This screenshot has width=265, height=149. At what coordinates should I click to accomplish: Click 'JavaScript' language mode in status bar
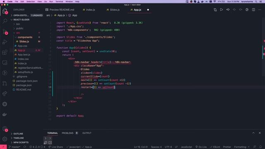pyautogui.click(x=186, y=147)
